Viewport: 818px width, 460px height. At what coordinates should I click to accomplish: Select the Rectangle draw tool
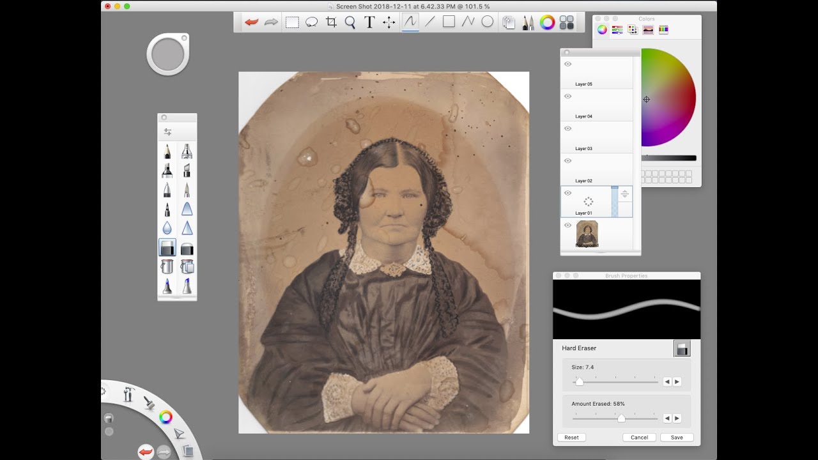[449, 22]
